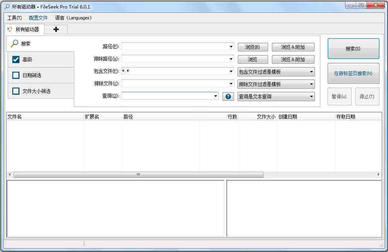
Task: Uncheck the 高级 checkbox
Action: click(16, 59)
